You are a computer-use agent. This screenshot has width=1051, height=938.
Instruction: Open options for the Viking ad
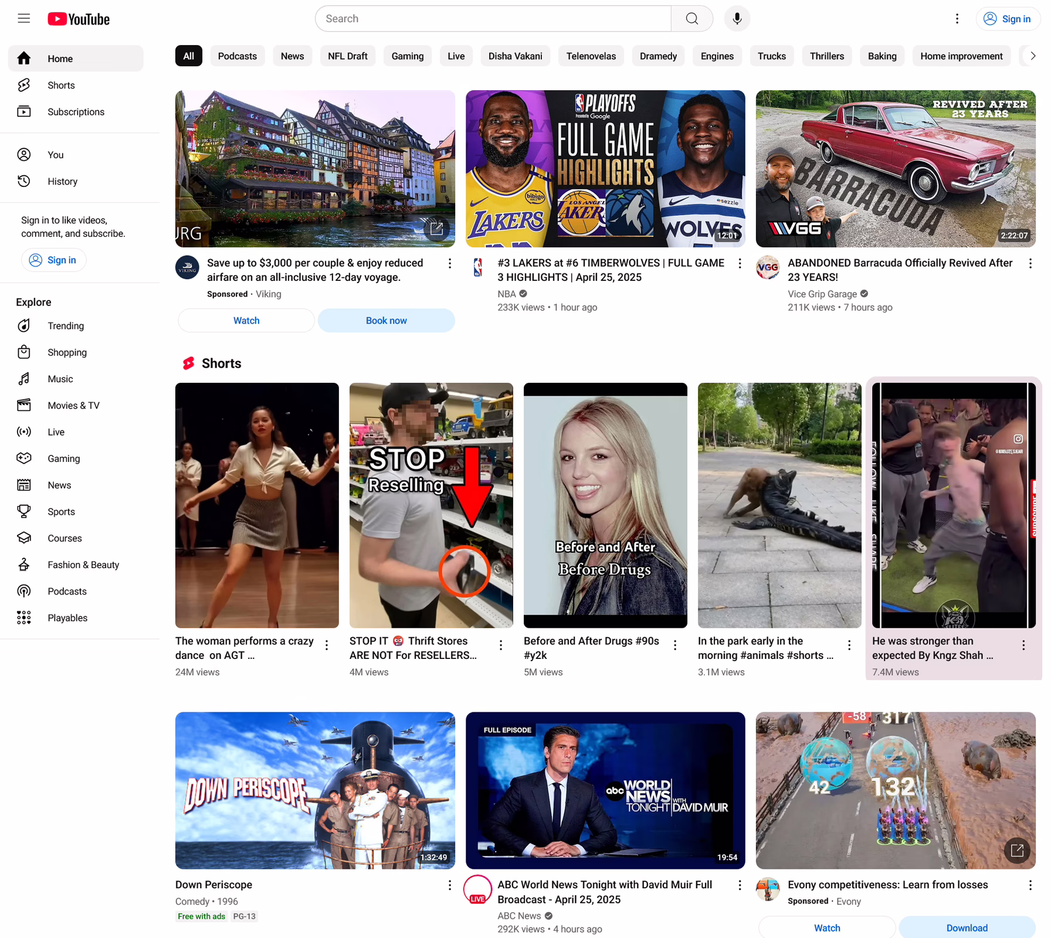pyautogui.click(x=450, y=264)
